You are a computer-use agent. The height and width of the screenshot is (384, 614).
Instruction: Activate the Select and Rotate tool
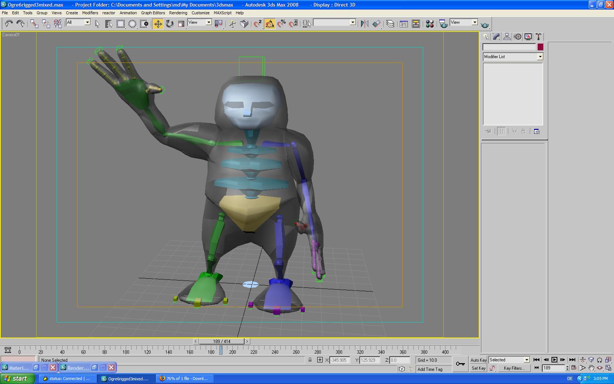(170, 24)
